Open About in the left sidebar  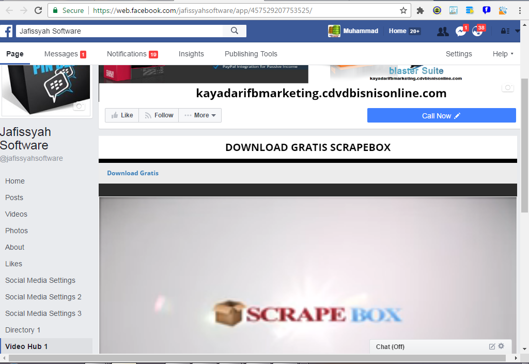tap(14, 247)
